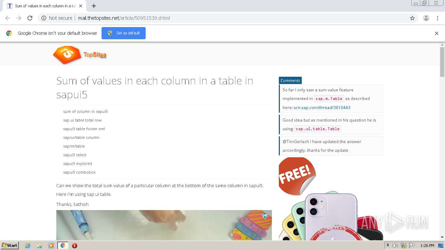Click the scrollbar down arrow
Image resolution: width=445 pixels, height=250 pixels.
coord(442,237)
